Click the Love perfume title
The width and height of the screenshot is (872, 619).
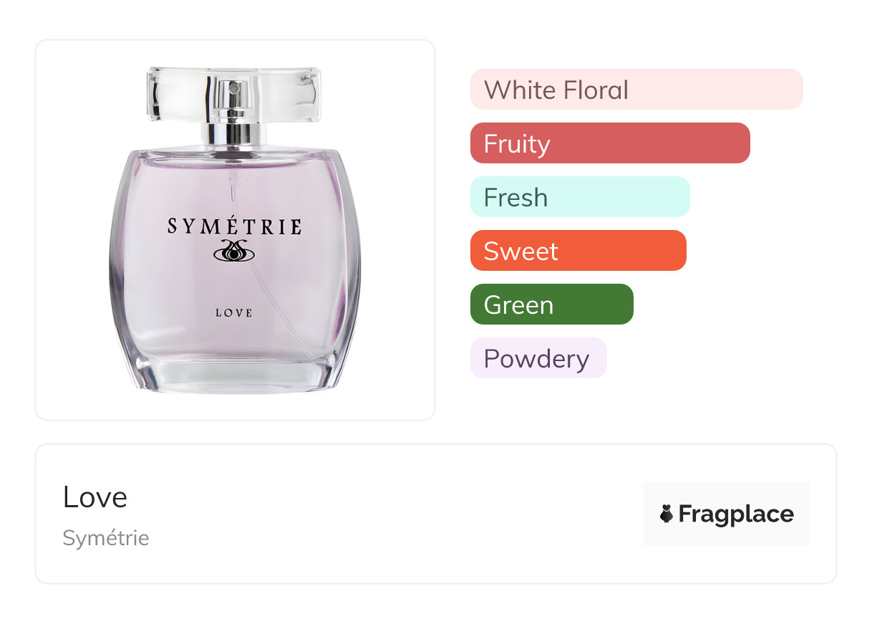[x=95, y=497]
